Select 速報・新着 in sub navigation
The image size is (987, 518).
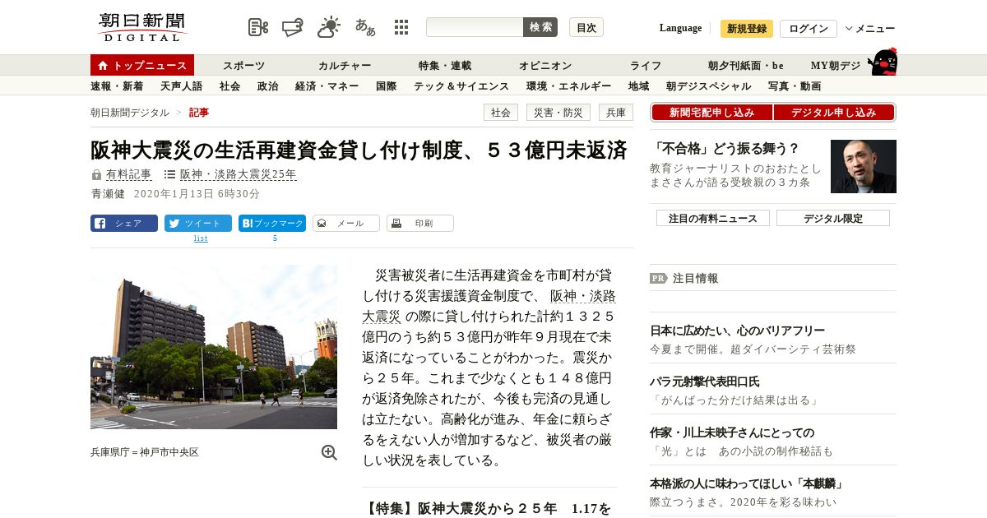click(x=117, y=86)
